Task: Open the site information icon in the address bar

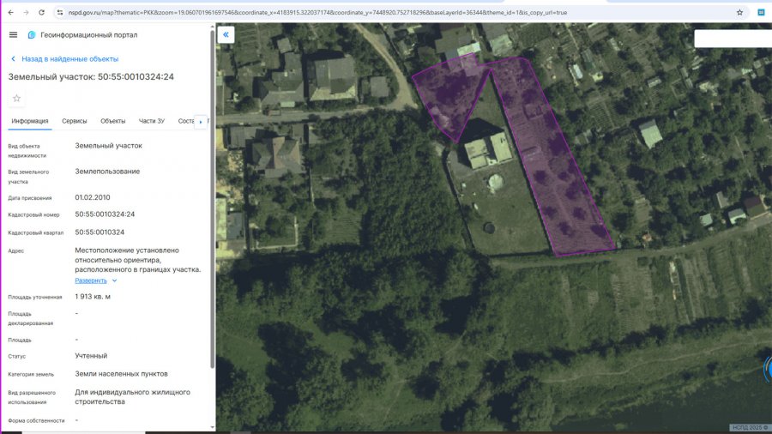Action: pyautogui.click(x=60, y=13)
